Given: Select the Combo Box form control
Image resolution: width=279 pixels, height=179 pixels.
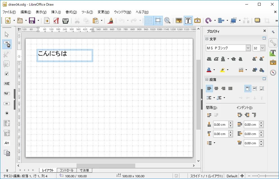Looking at the screenshot, I should pyautogui.click(x=7, y=133).
